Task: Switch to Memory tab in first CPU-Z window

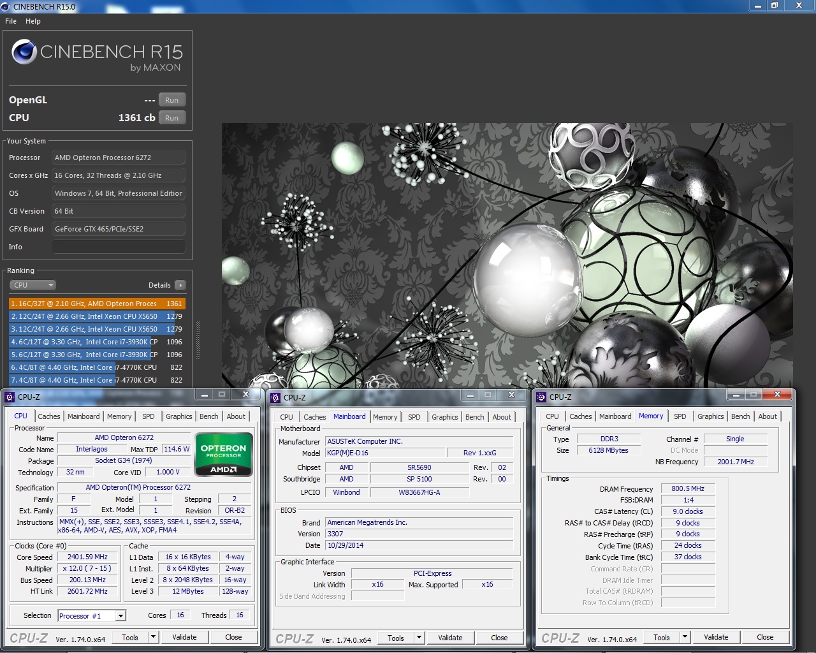Action: (x=119, y=416)
